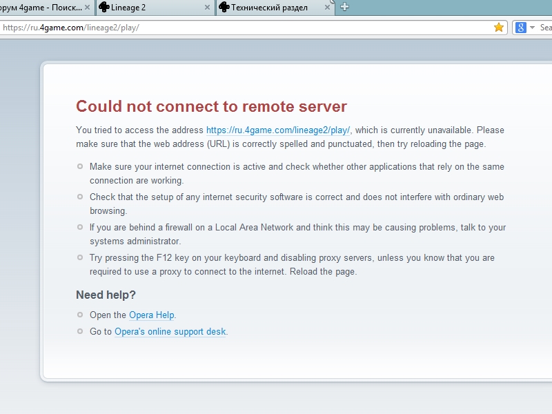Click the 'If you are behind a firewall' text
The image size is (552, 414).
298,234
